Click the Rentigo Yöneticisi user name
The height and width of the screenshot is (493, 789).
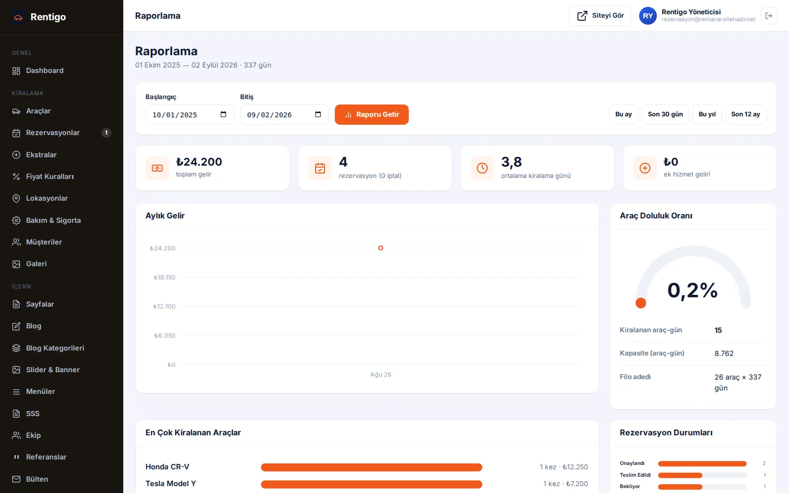pos(691,12)
